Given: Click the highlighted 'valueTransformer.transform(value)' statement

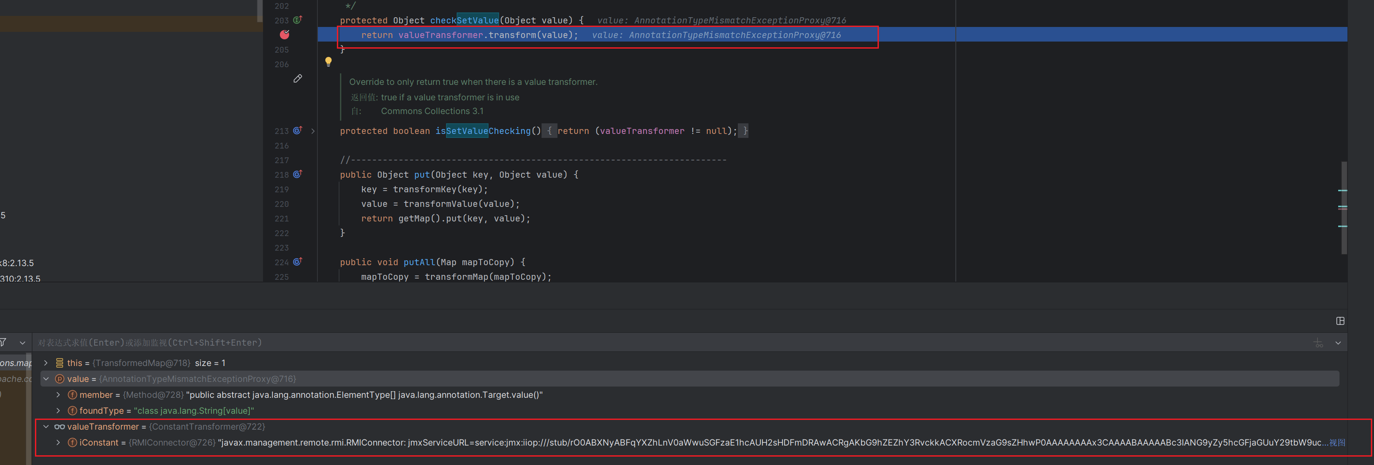Looking at the screenshot, I should (469, 35).
